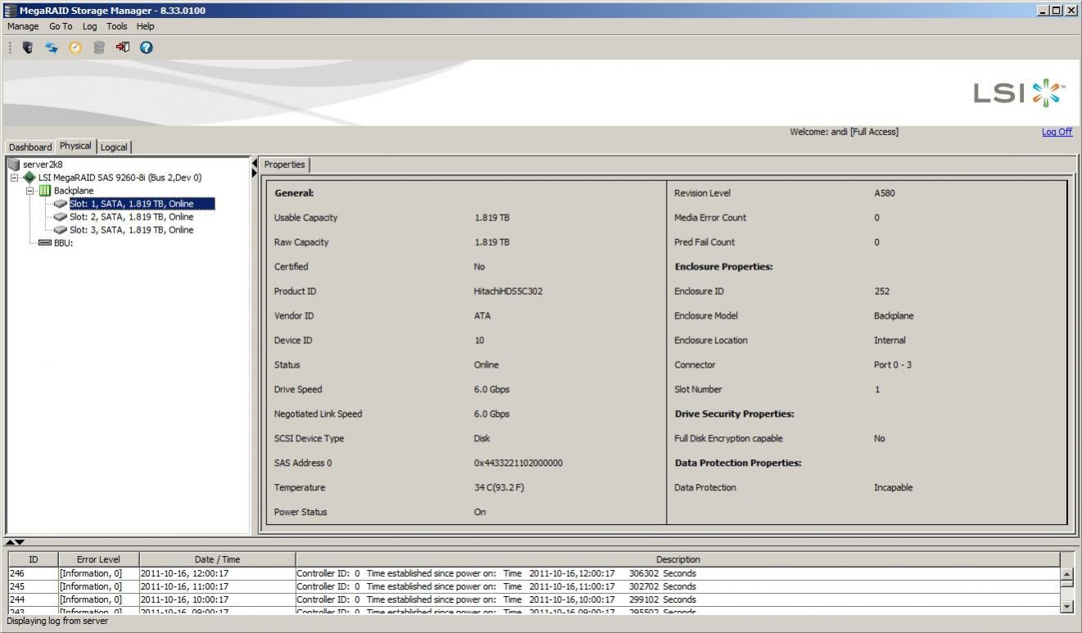Open the Log menu
This screenshot has width=1082, height=633.
point(89,26)
